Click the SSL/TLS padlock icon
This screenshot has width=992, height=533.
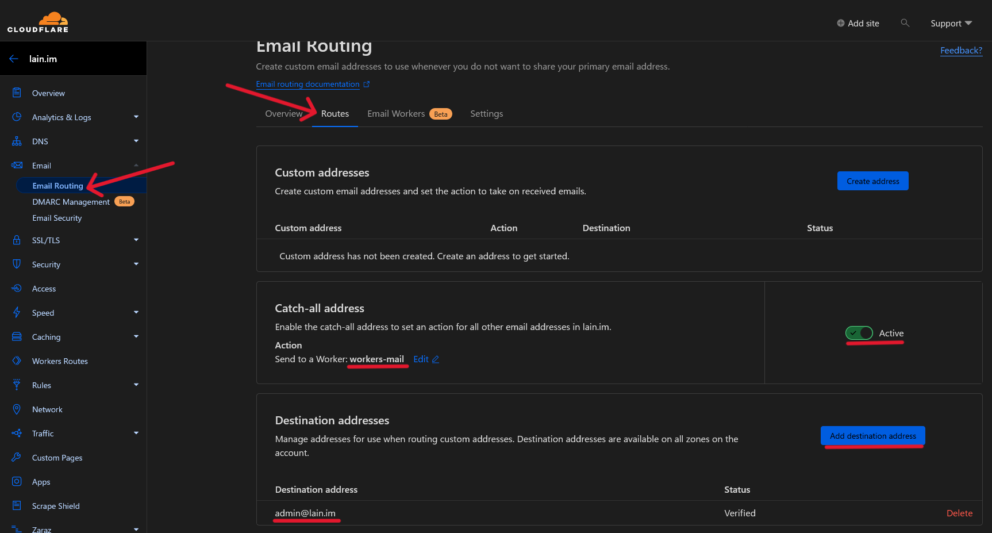point(17,240)
